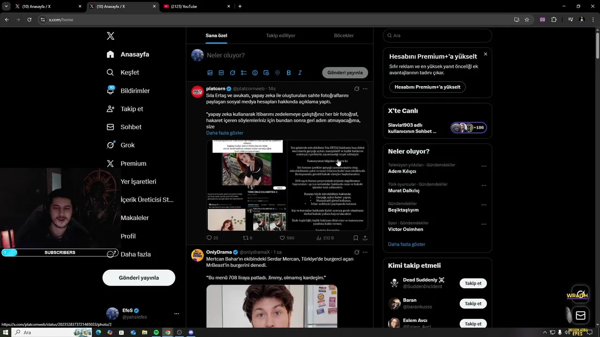
Task: Open platcorn post more options menu
Action: (365, 88)
